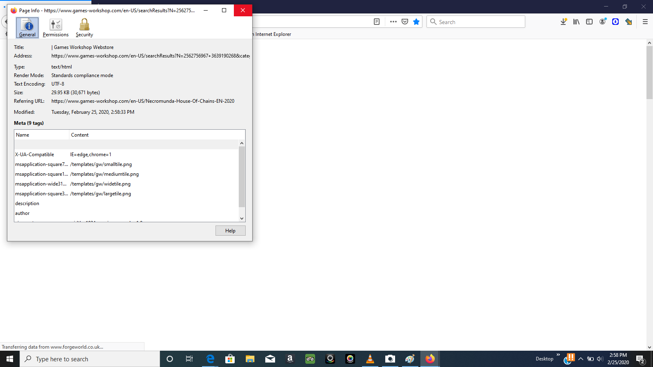Open Task View on the taskbar
The image size is (653, 367).
189,359
